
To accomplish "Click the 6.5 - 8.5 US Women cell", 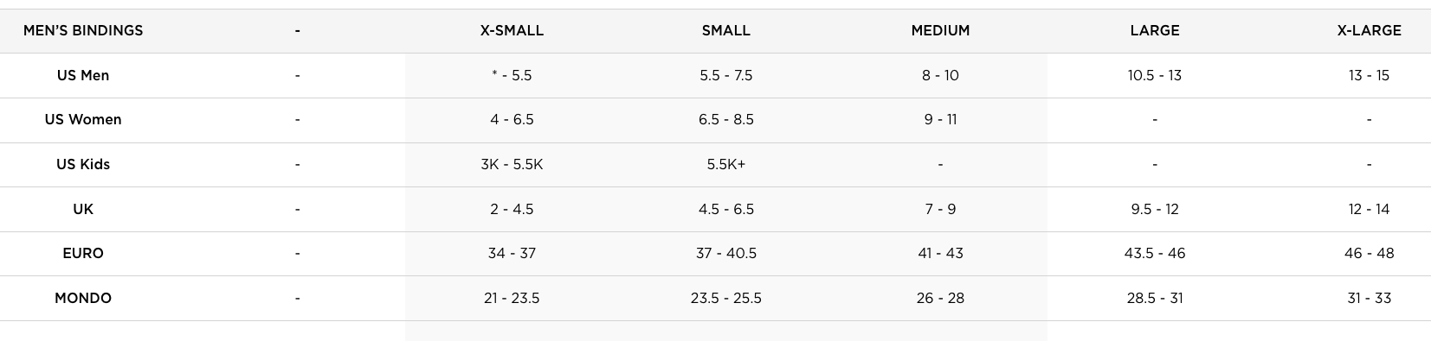I will point(725,119).
